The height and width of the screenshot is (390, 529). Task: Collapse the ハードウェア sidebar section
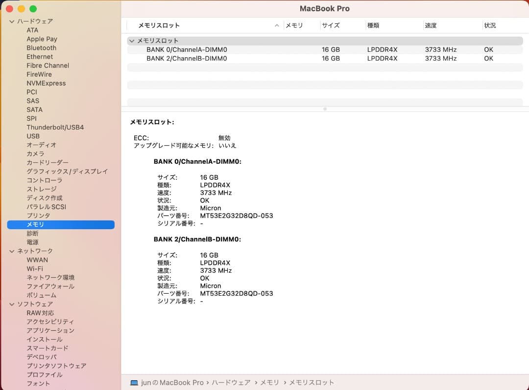11,21
